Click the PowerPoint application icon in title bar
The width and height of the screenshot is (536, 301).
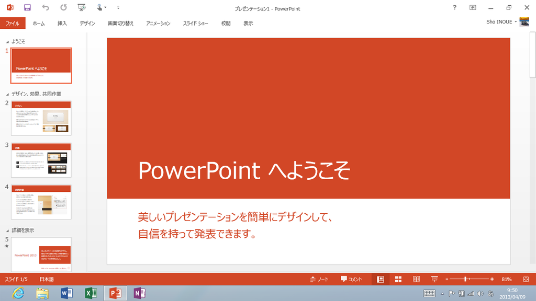10,7
